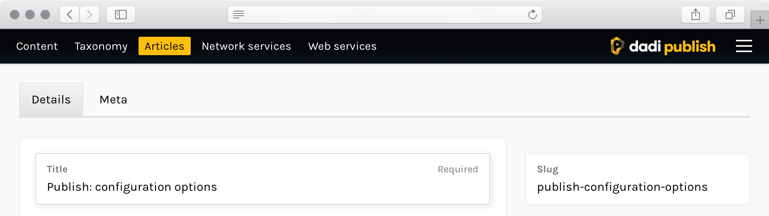Toggle the Safari sidebar icon
Screen dimensions: 769x216
pos(121,15)
